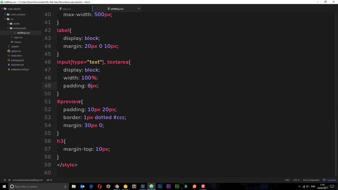Click the X icon in status bar
338x190 pixels.
click(x=10, y=180)
